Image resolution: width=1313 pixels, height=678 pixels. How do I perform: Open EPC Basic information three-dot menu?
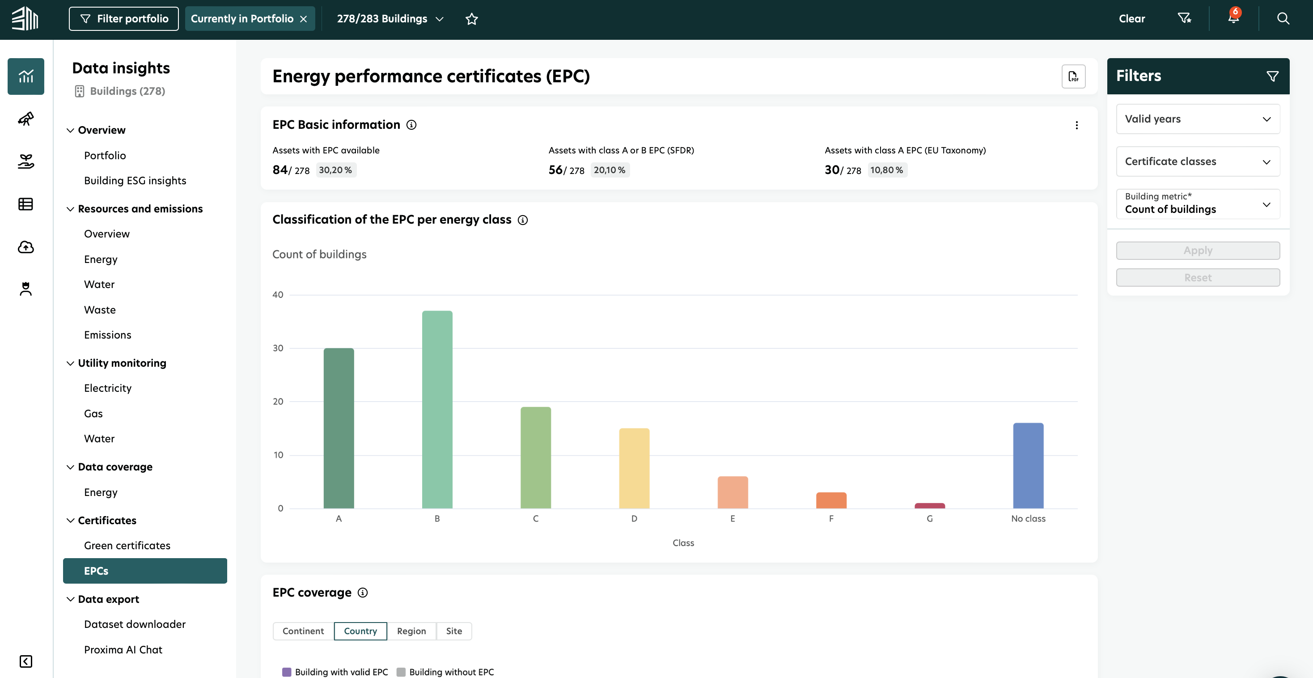coord(1076,125)
